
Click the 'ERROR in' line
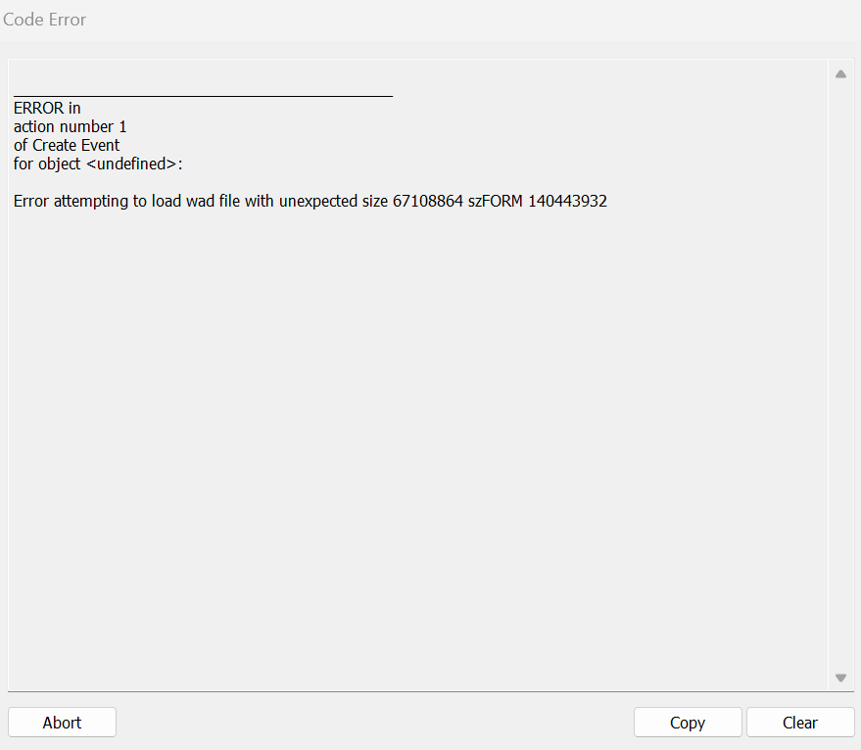[47, 108]
